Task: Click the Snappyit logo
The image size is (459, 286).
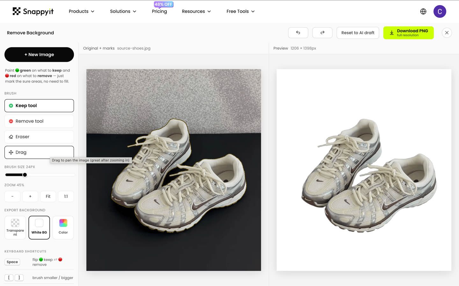Action: 33,11
